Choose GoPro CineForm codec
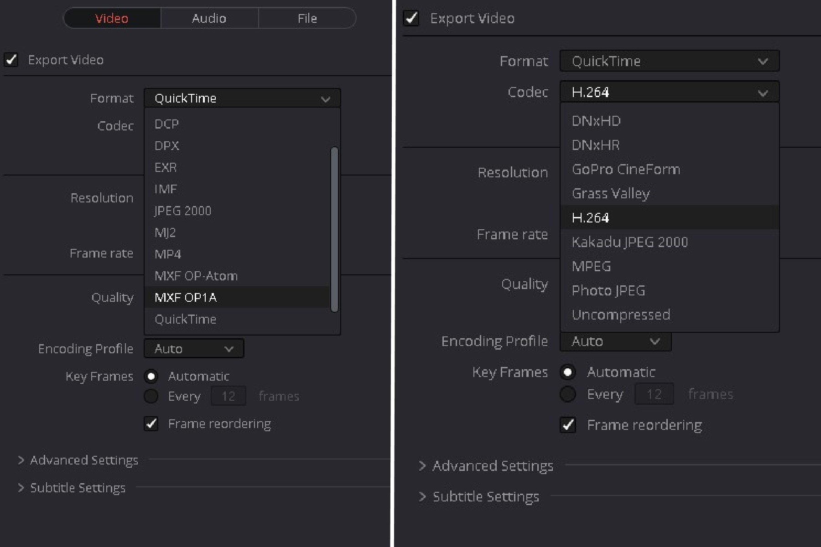The height and width of the screenshot is (547, 821). 626,169
